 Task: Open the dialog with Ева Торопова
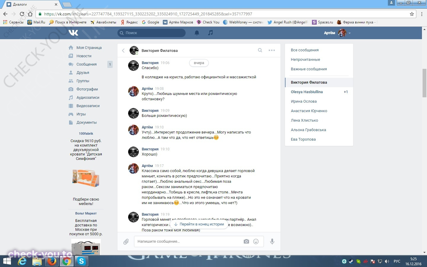tap(319, 139)
